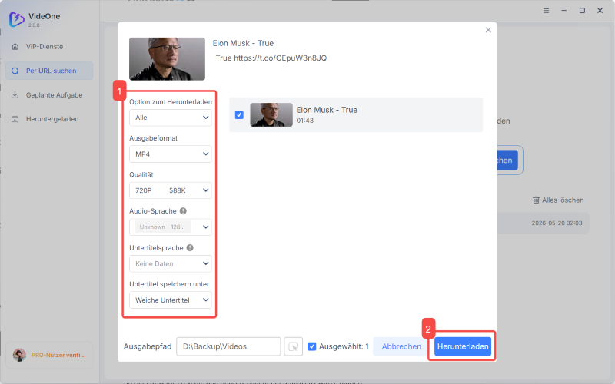Uncheck the Elon Musk - True video checkbox
The width and height of the screenshot is (615, 384).
239,114
